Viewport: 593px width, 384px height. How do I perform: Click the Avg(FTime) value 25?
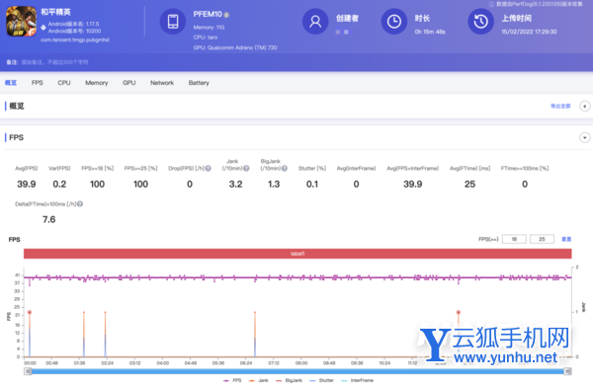(469, 185)
